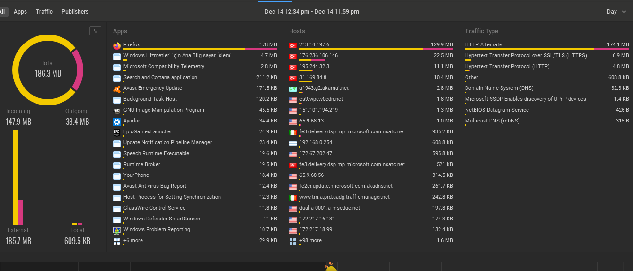Open the Traffic tab
The height and width of the screenshot is (271, 633).
click(x=44, y=11)
